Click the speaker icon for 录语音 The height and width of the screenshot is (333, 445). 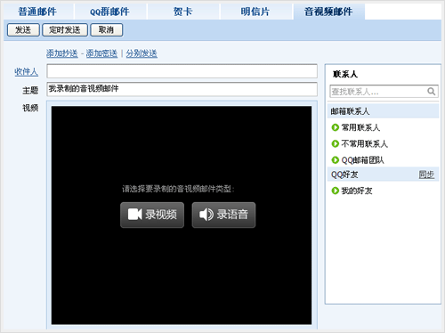coord(206,215)
